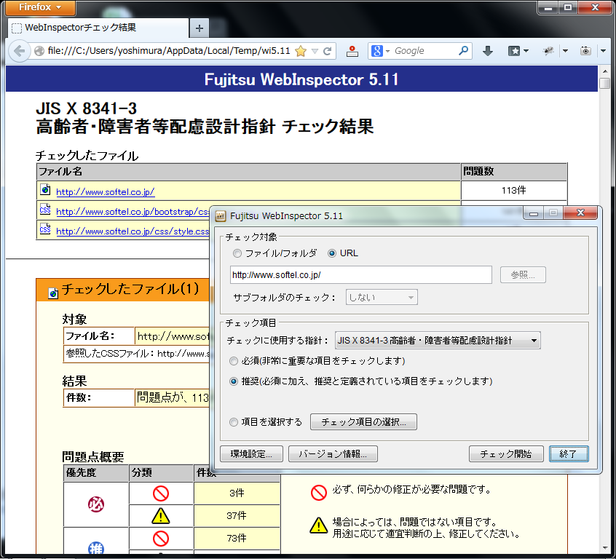
Task: Open the css/style.css file link
Action: (133, 231)
